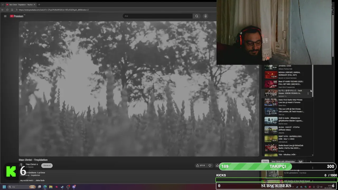The height and width of the screenshot is (190, 338).
Task: Click the Windows taskbar 'Ara' search box
Action: click(x=22, y=187)
